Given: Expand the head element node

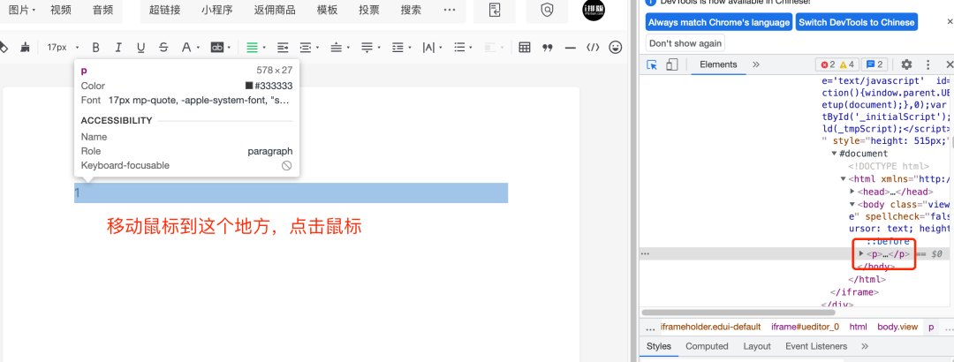Looking at the screenshot, I should point(852,192).
